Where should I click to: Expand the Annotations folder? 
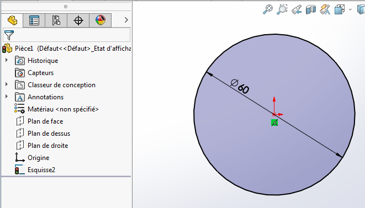(7, 97)
